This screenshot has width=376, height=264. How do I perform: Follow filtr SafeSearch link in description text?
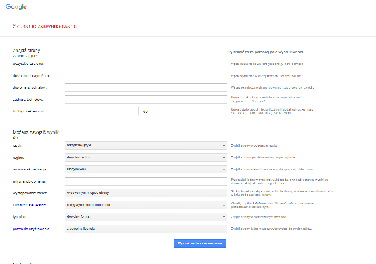258,203
